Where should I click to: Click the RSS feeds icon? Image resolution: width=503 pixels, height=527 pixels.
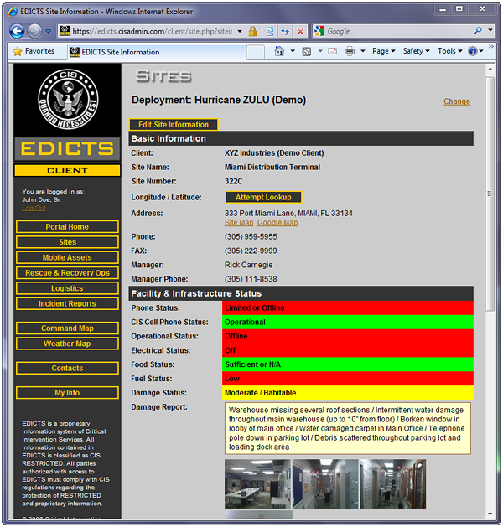[306, 51]
